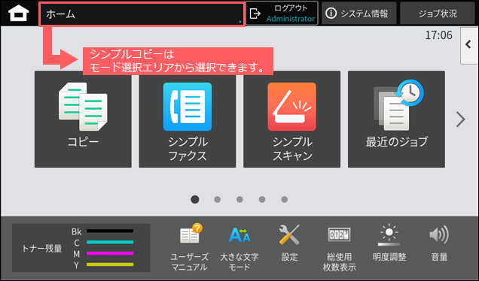
Task: Open シンプルスキャン scanner mode
Action: [x=292, y=119]
